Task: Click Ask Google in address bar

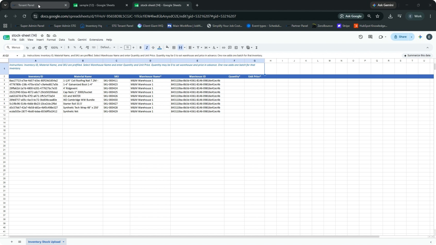Action: tap(351, 16)
